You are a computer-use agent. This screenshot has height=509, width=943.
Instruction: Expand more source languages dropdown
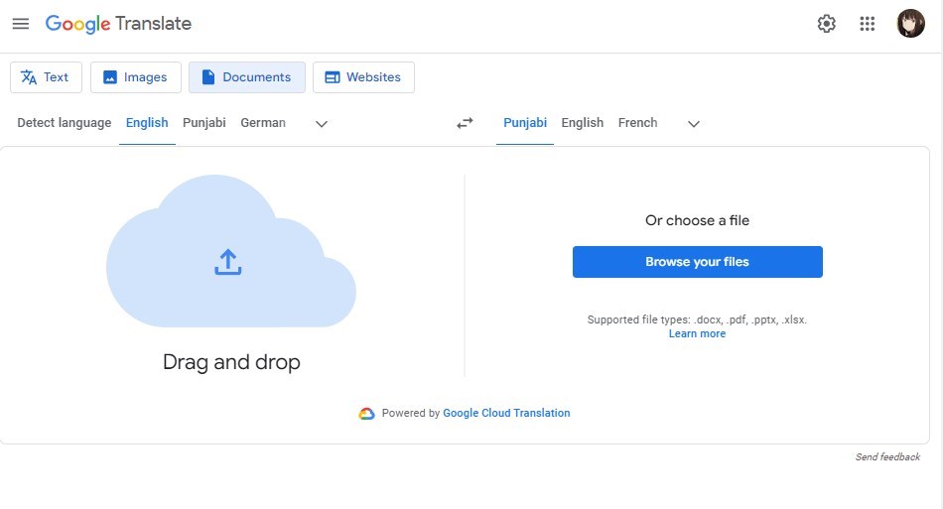click(x=322, y=124)
